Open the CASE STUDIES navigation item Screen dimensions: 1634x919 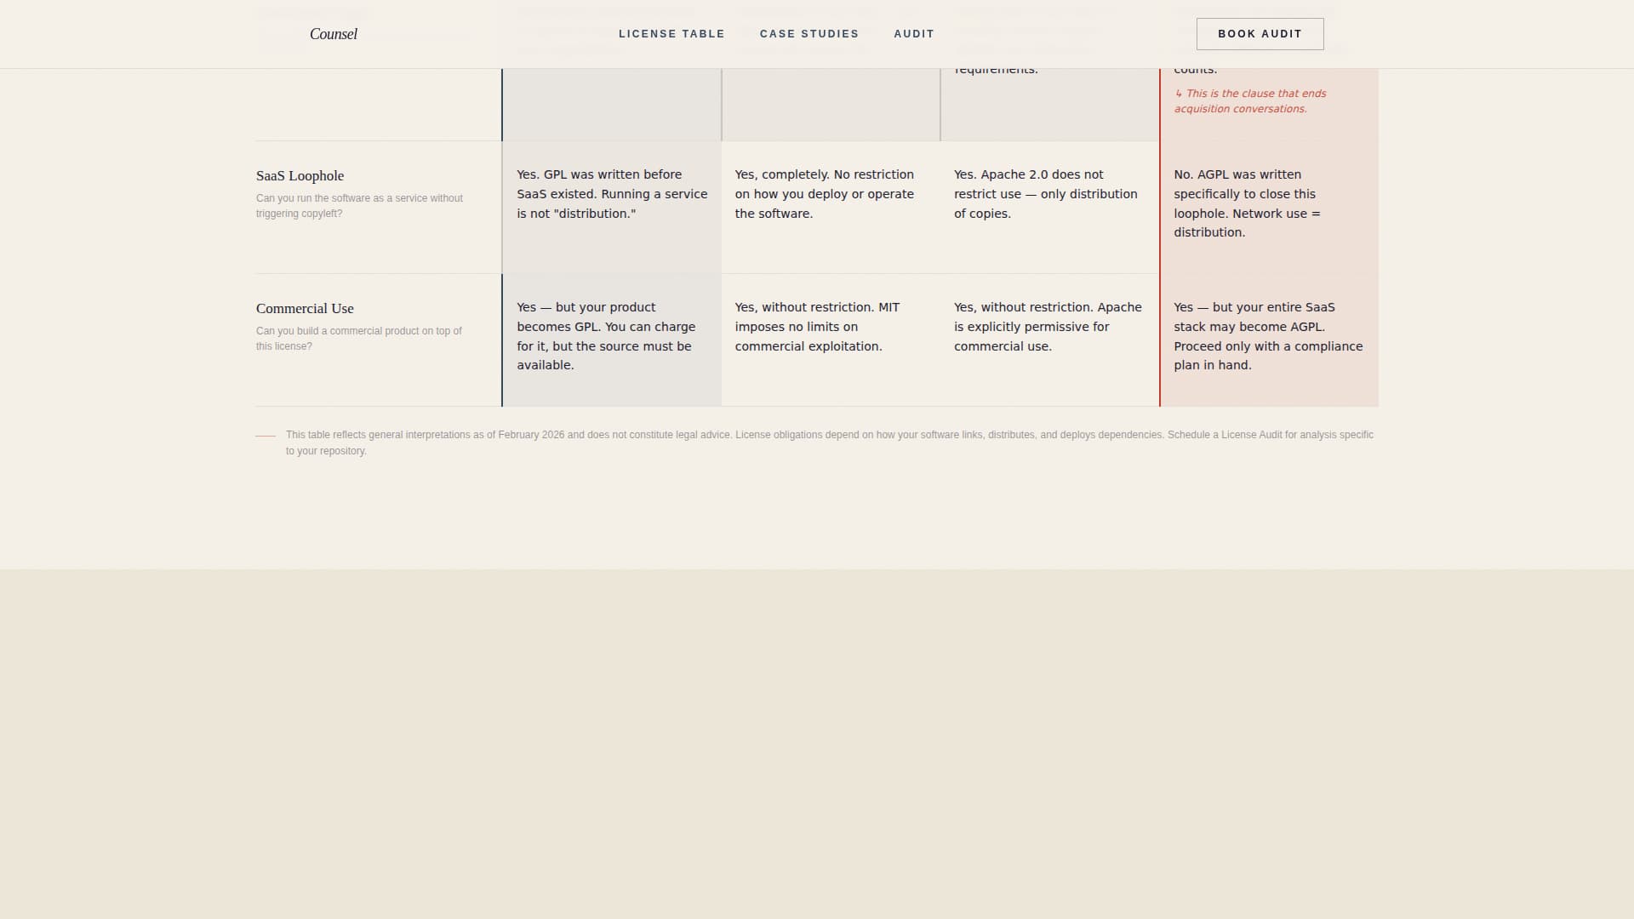click(x=808, y=34)
